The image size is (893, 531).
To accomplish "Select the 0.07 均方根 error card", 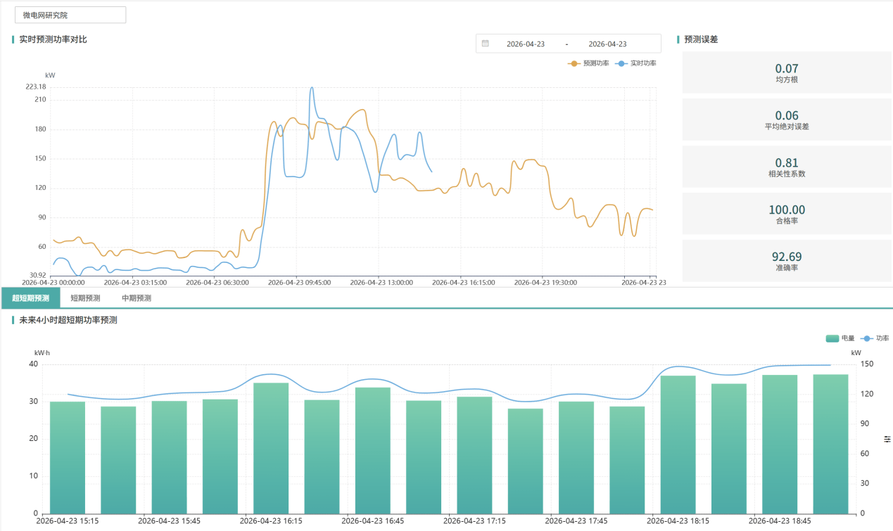I will (787, 72).
